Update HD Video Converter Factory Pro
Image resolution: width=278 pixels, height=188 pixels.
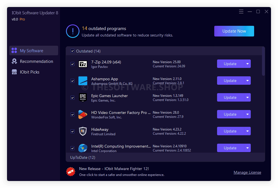click(231, 114)
